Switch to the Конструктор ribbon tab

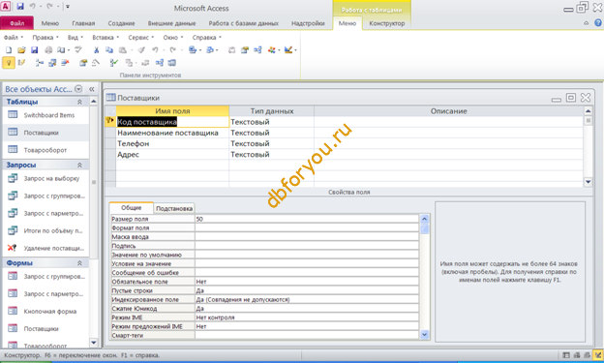(387, 23)
